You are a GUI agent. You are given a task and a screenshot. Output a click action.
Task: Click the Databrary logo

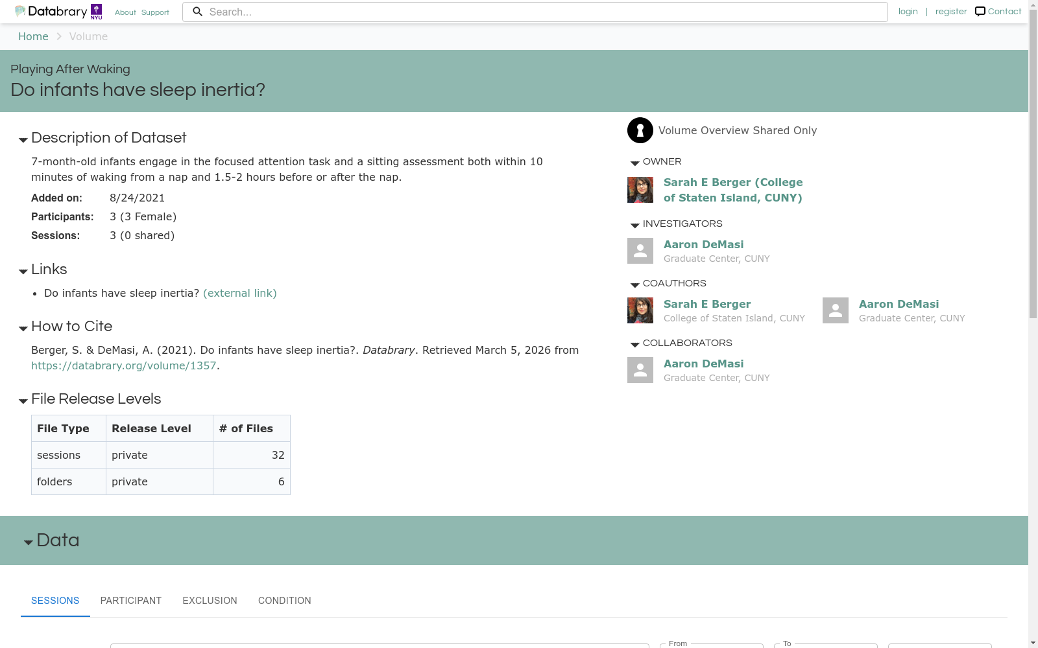(51, 12)
